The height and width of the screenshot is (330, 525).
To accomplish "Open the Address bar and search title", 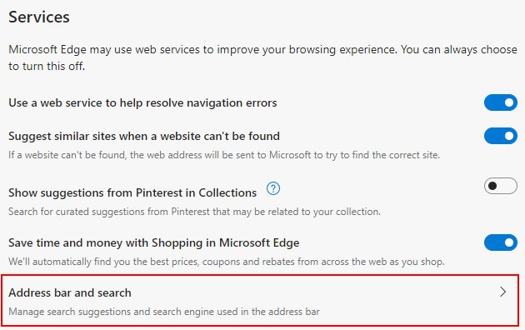I will pyautogui.click(x=70, y=292).
